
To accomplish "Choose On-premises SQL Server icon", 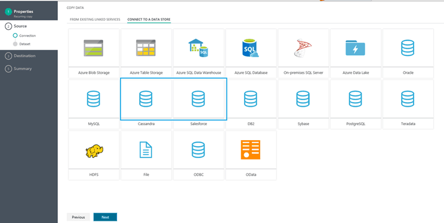I will 303,48.
